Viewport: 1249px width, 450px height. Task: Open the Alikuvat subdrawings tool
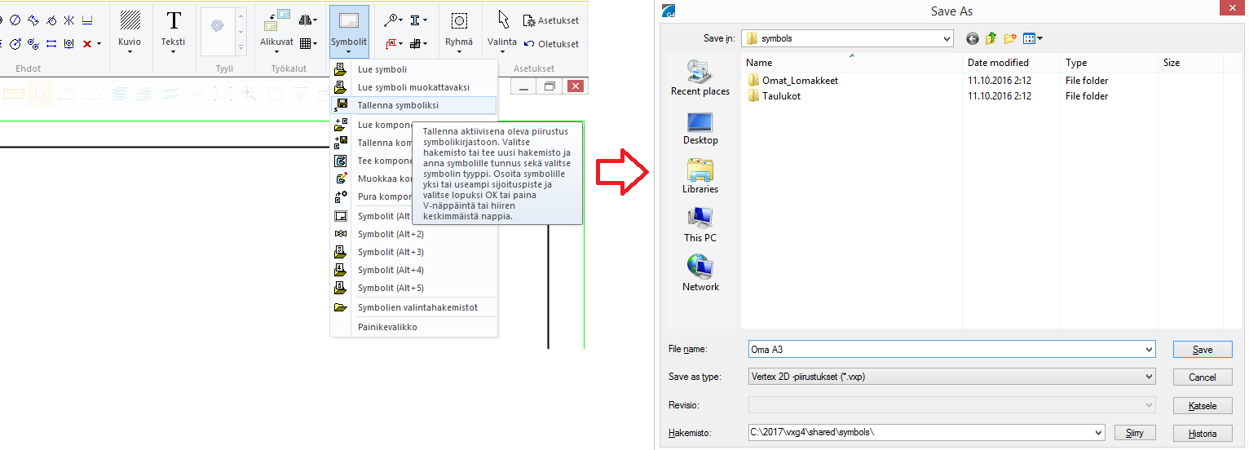[276, 30]
